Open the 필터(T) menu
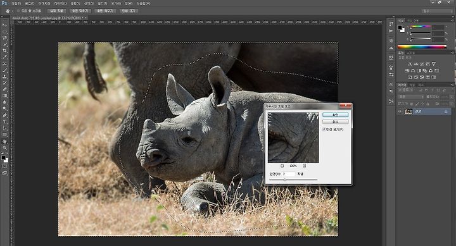 tap(103, 4)
